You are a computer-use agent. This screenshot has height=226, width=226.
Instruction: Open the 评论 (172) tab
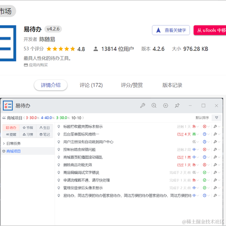[91, 85]
